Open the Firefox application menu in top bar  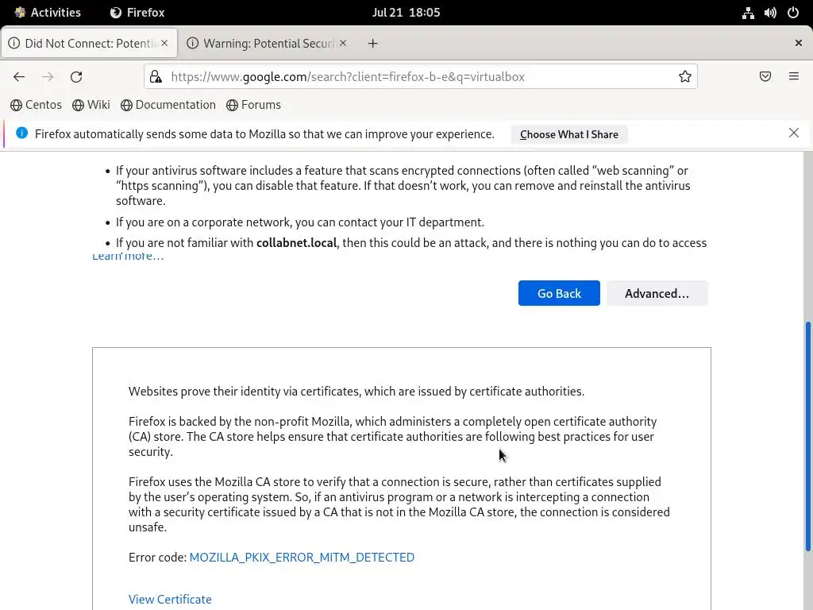pyautogui.click(x=137, y=13)
